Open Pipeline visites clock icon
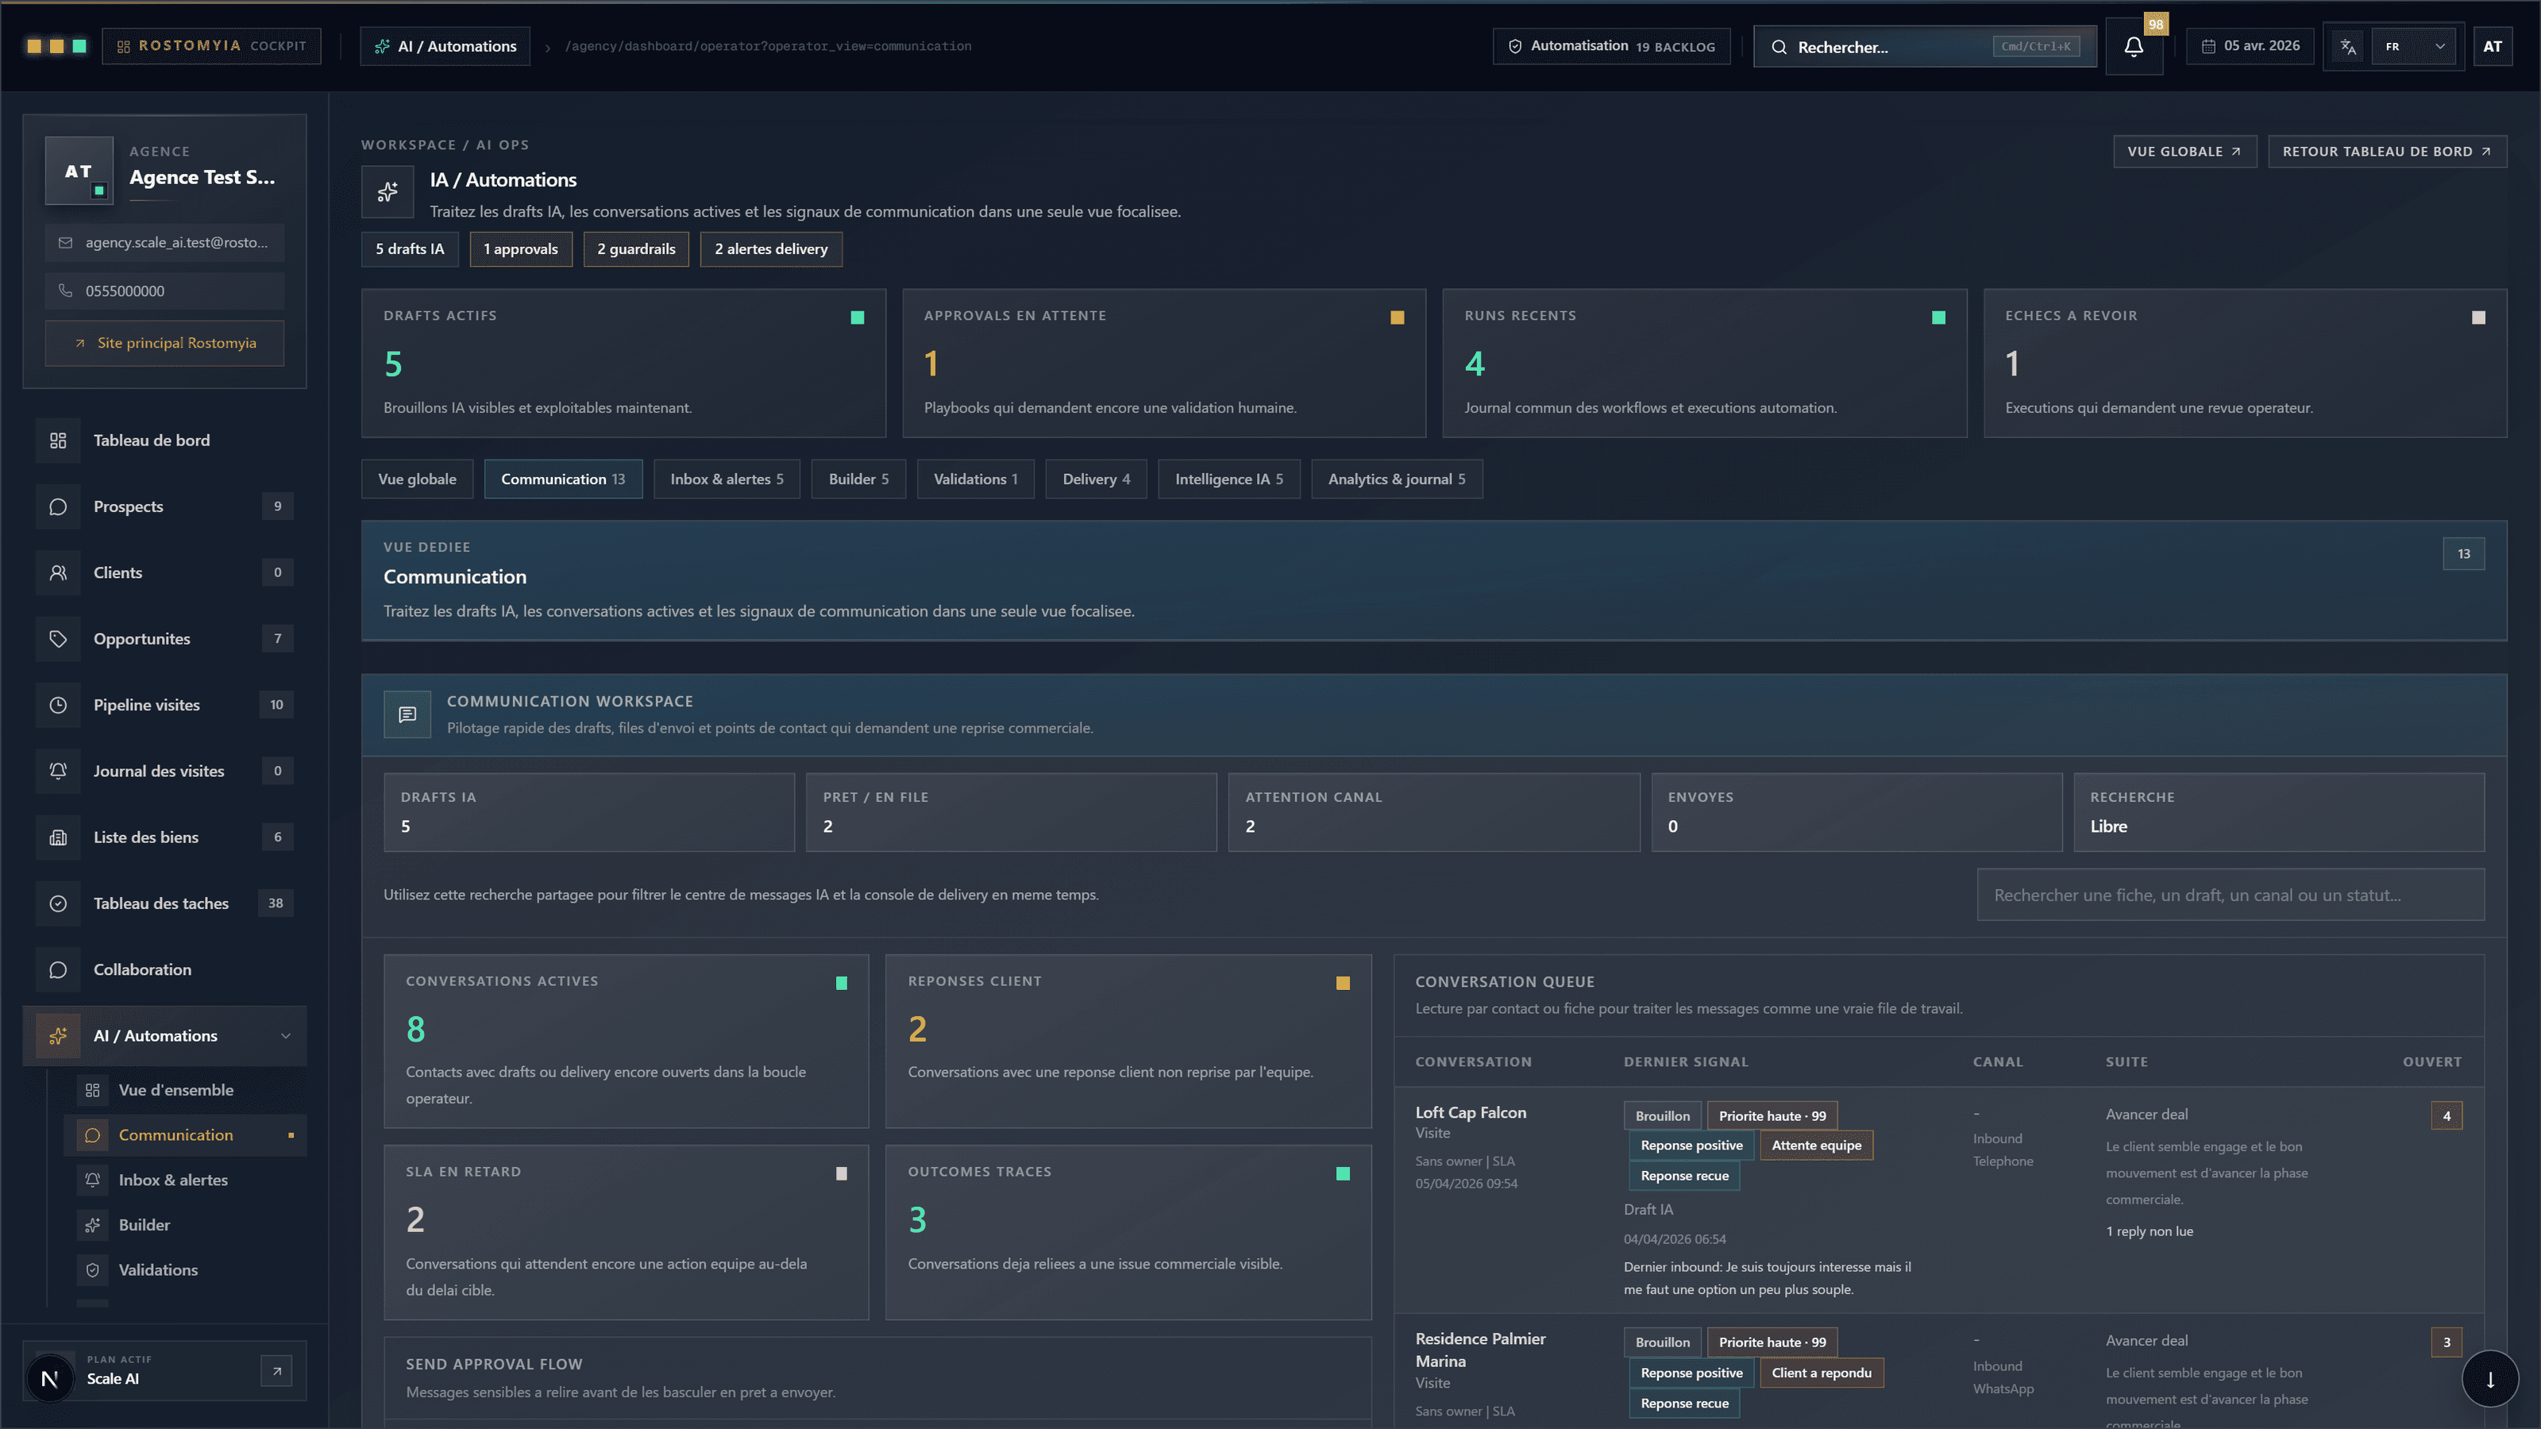Screen dimensions: 2541x1429 tap(58, 704)
